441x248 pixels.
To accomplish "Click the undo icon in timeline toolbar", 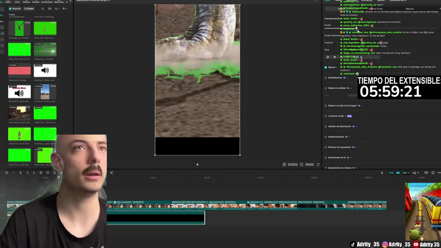I will 7,173.
